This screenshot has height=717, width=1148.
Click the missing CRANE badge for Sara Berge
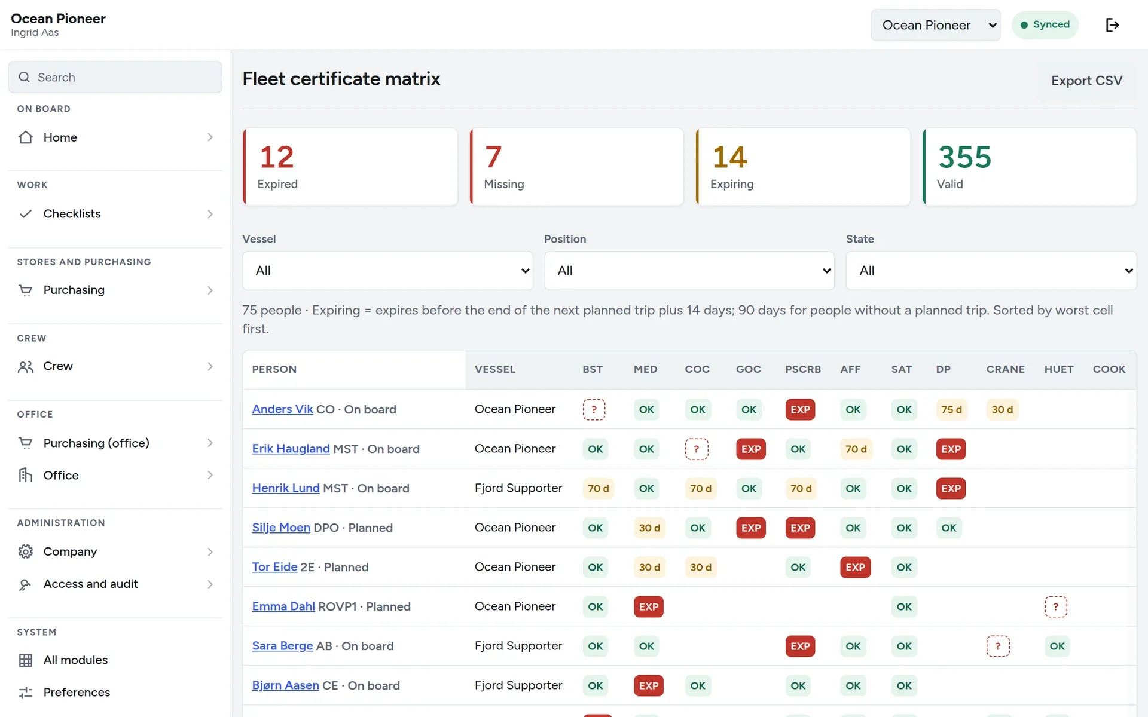pos(998,646)
